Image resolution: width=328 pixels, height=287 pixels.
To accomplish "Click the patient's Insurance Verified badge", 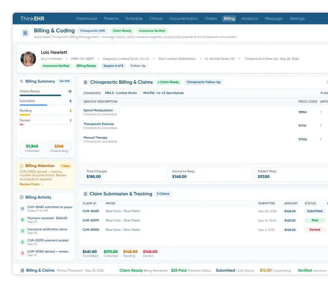I will [x=56, y=66].
